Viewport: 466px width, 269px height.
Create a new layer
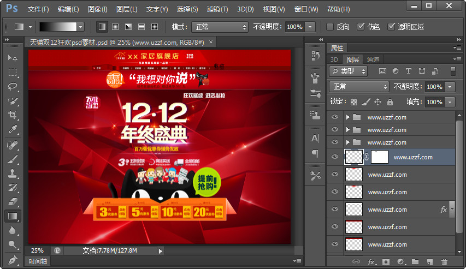coord(430,262)
